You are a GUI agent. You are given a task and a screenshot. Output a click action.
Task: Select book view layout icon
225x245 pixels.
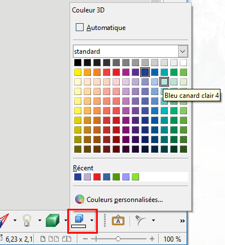pyautogui.click(x=67, y=239)
